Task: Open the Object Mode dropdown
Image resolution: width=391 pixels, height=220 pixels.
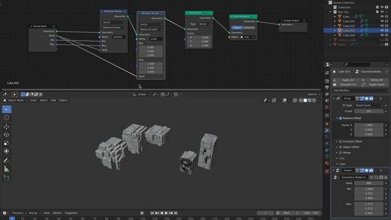Action: (x=15, y=100)
